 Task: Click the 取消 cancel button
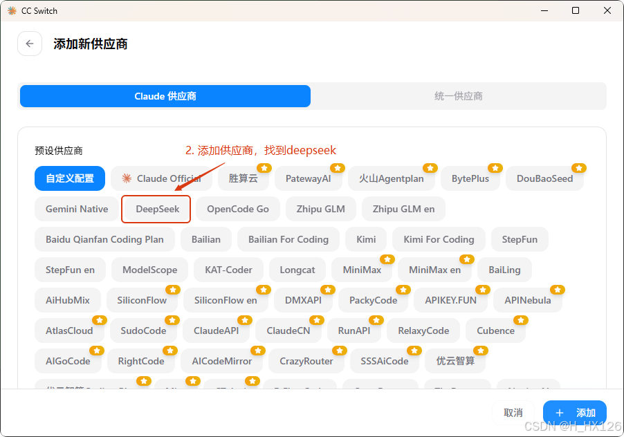click(513, 413)
